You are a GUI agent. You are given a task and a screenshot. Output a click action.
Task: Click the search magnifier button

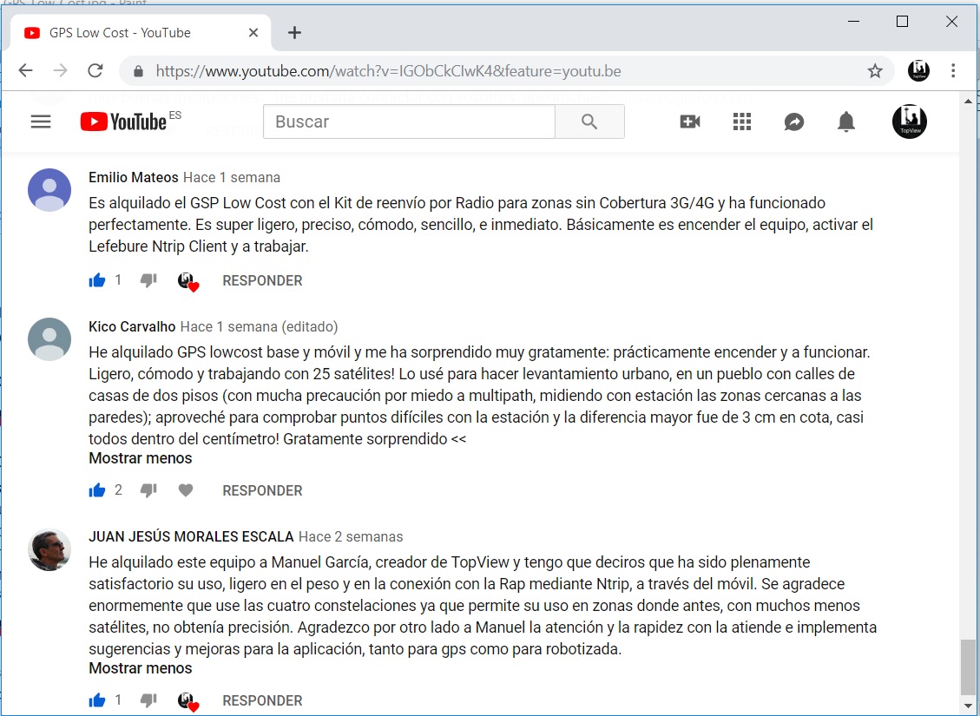(589, 122)
